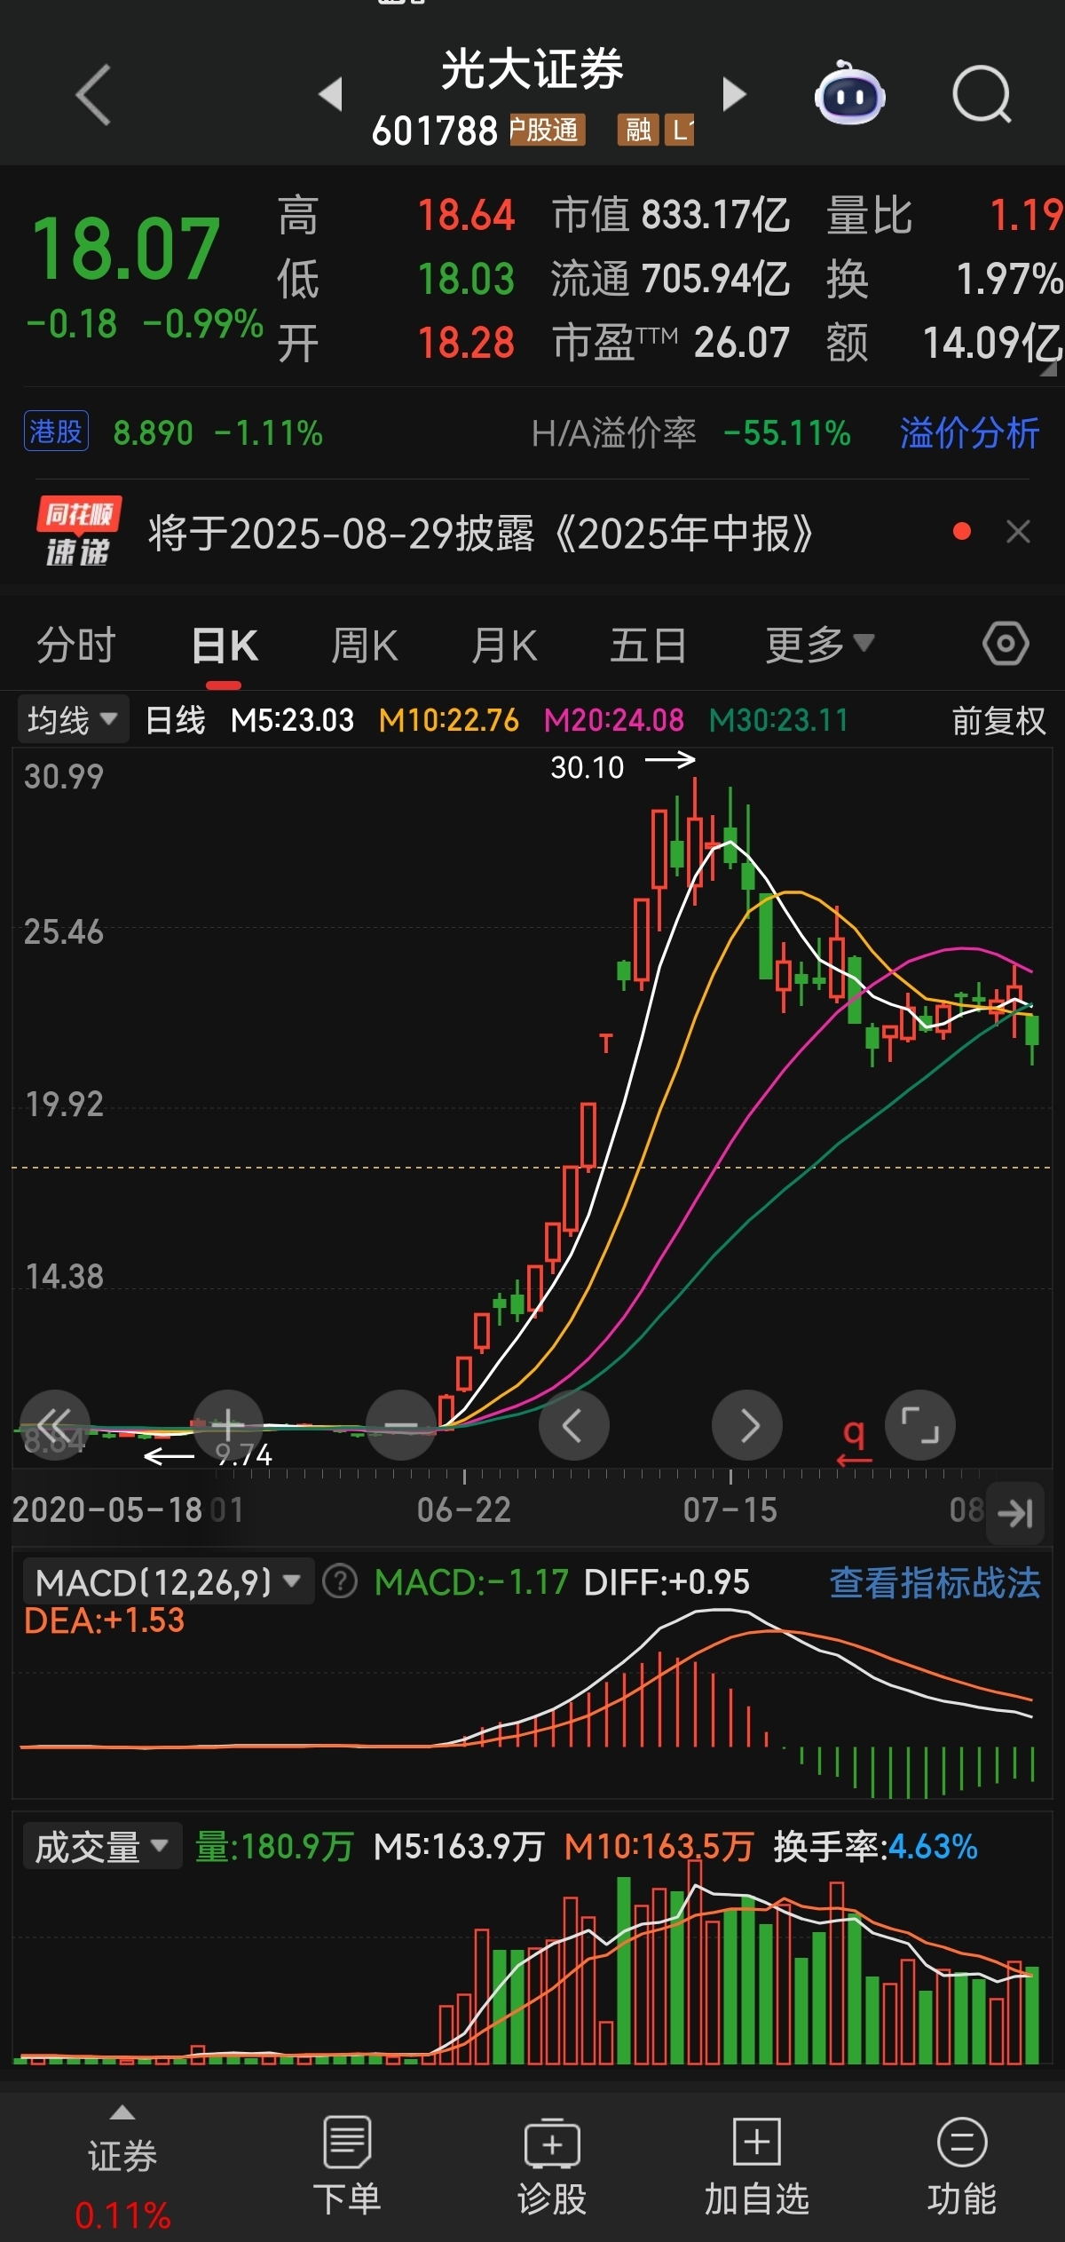Switch to 周K tab
This screenshot has width=1065, height=2242.
(x=365, y=645)
